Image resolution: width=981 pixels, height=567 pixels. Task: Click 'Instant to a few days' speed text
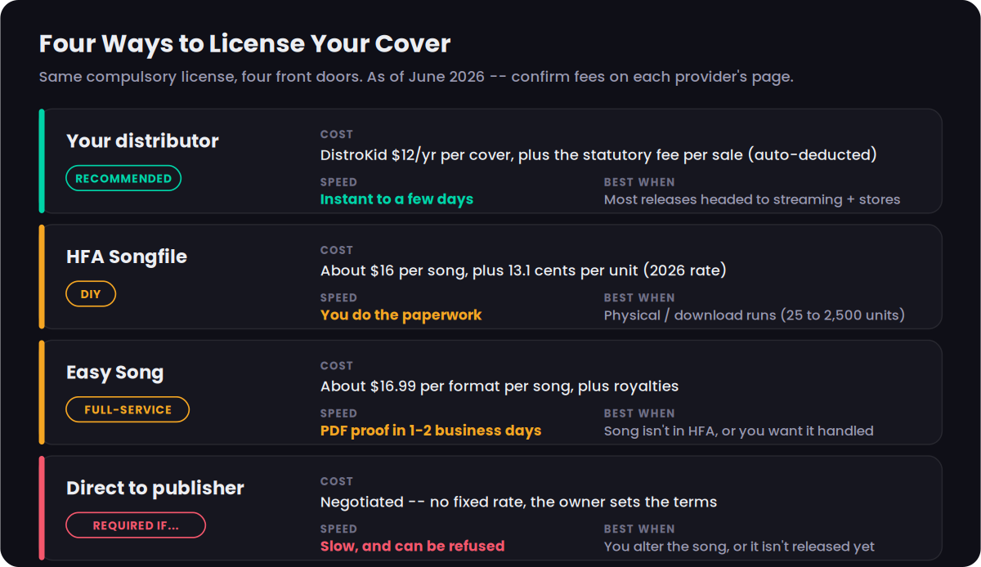point(396,199)
